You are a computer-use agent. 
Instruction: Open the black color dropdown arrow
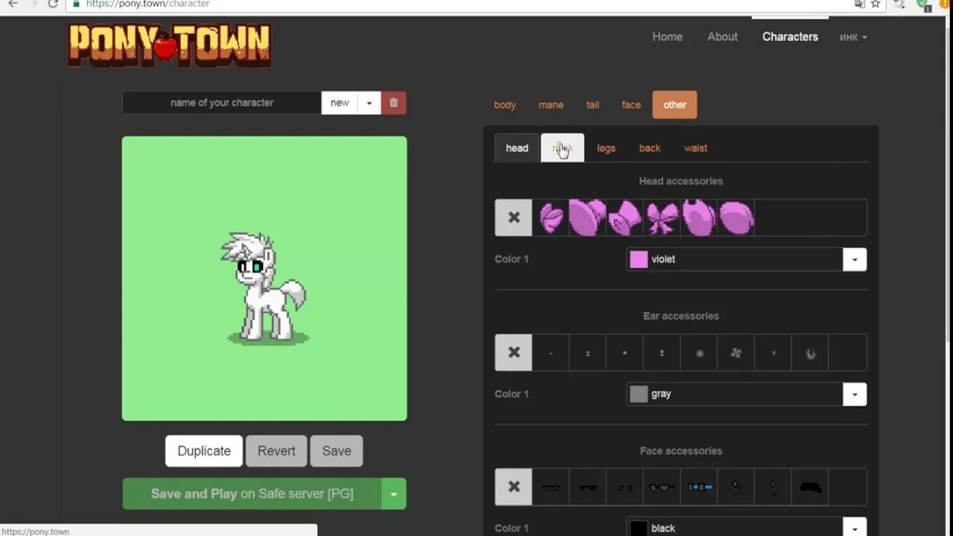(x=855, y=526)
